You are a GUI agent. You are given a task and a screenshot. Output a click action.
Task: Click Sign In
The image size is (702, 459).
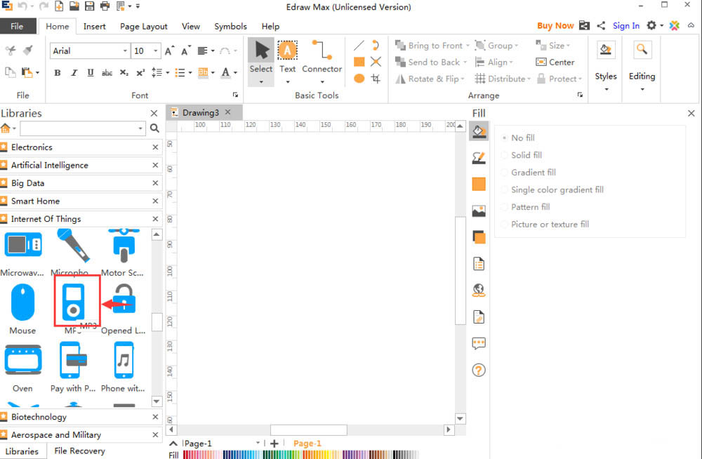(625, 26)
